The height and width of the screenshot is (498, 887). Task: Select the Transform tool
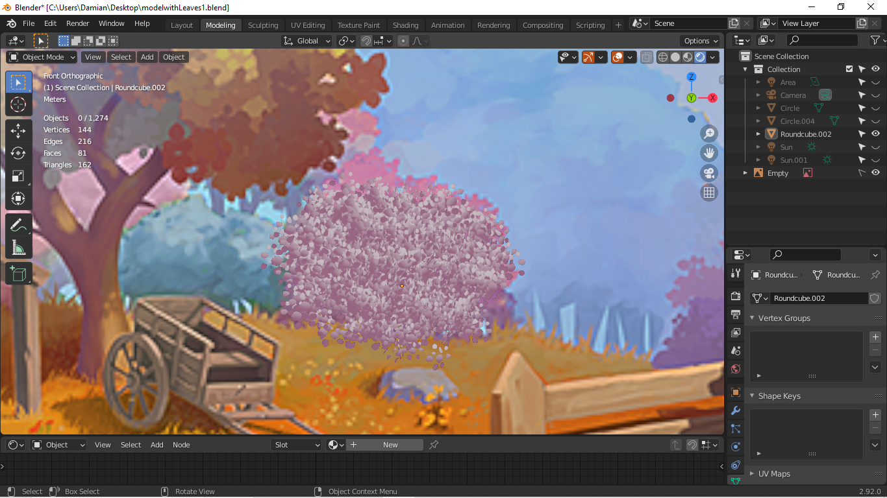coord(18,198)
